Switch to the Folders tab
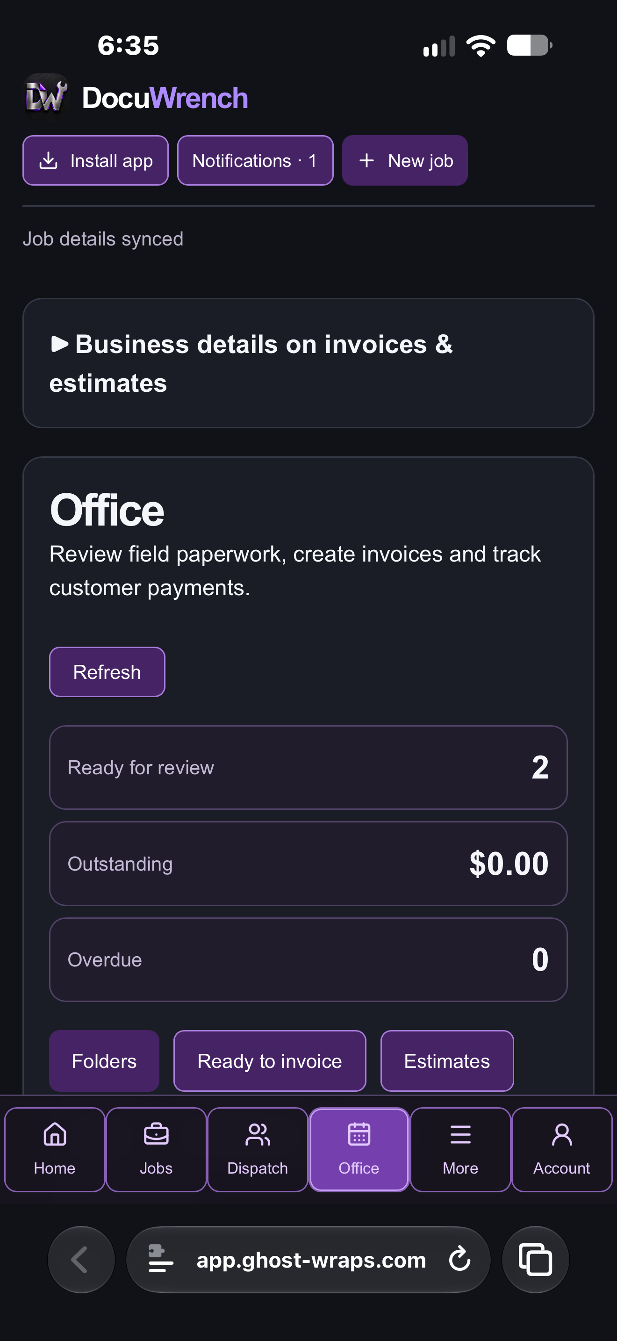Image resolution: width=617 pixels, height=1341 pixels. 104,1061
